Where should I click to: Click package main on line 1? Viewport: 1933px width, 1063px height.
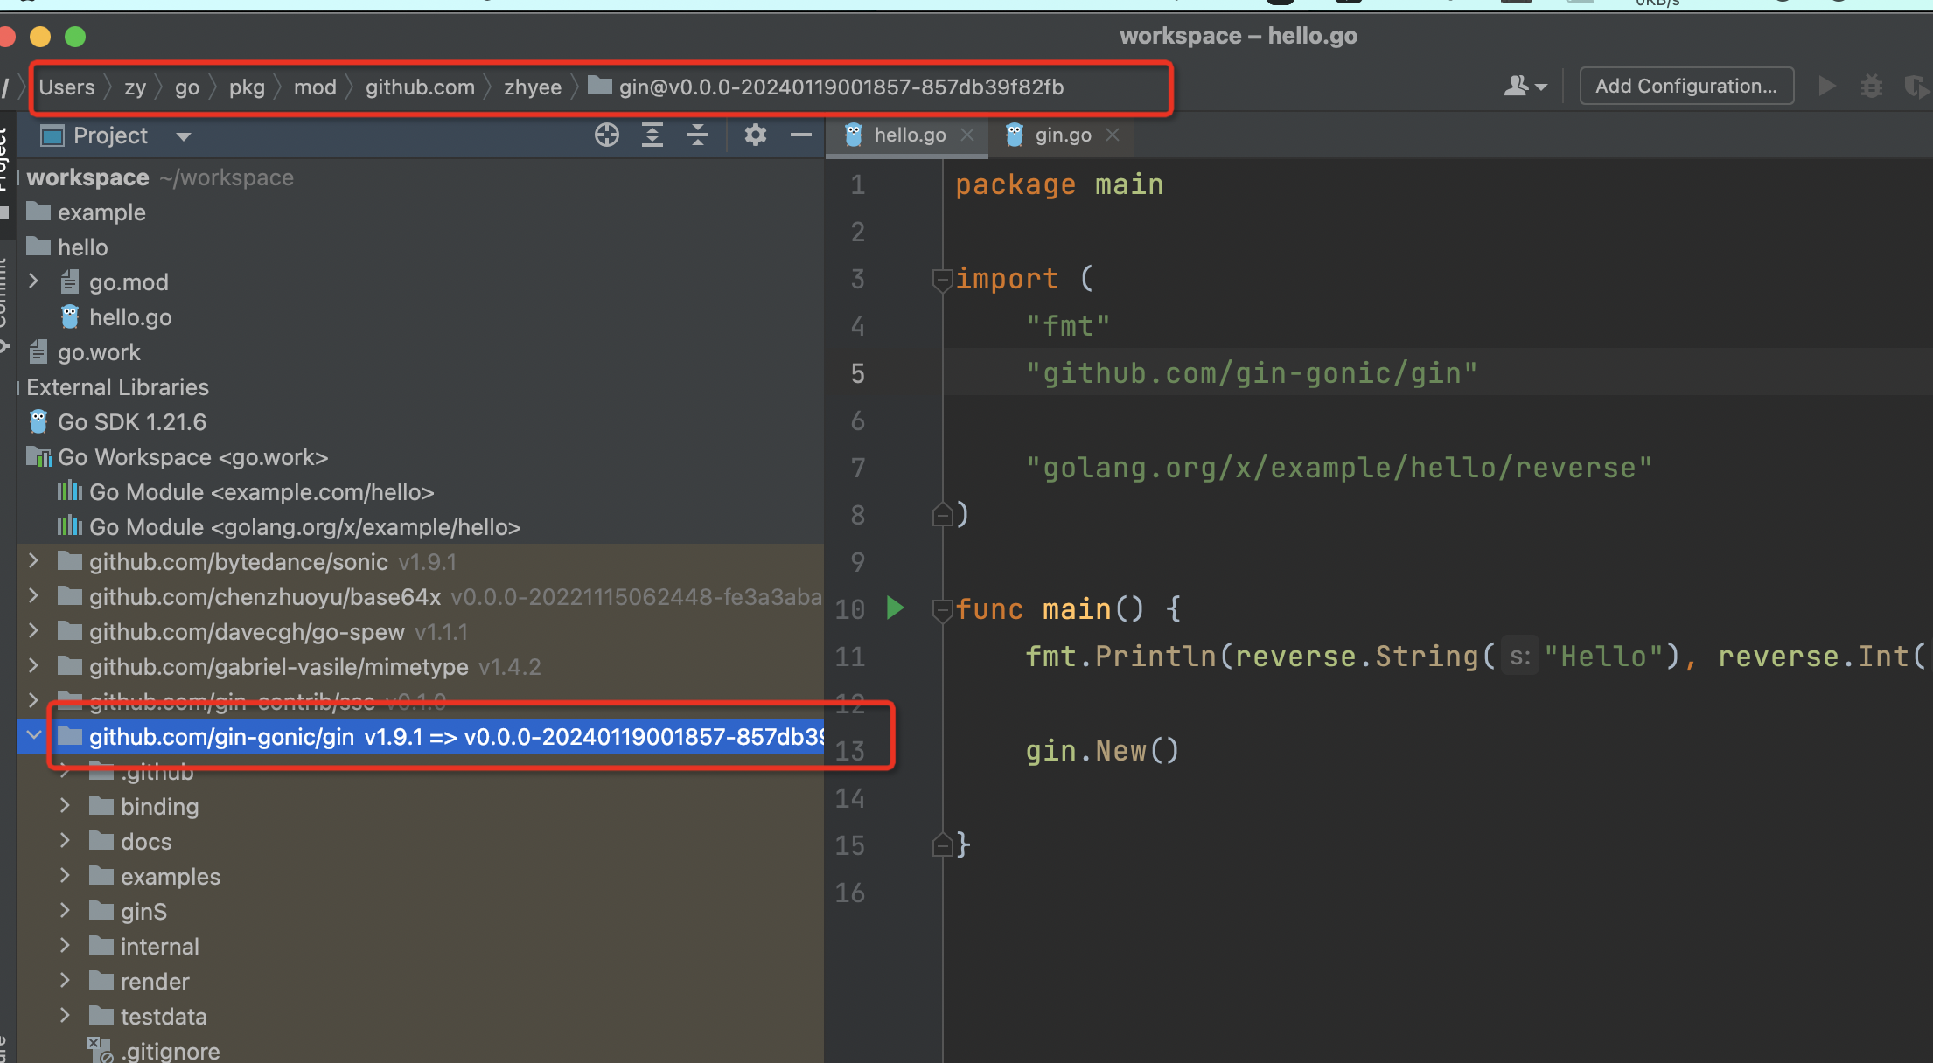[1059, 184]
